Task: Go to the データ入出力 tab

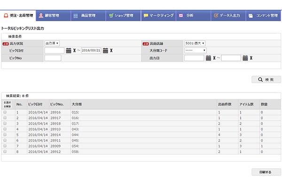Action: [x=227, y=16]
